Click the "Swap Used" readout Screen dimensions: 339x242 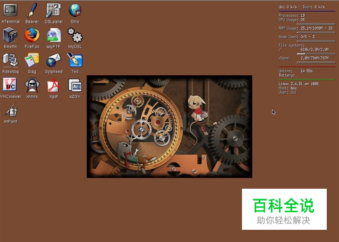[296, 37]
